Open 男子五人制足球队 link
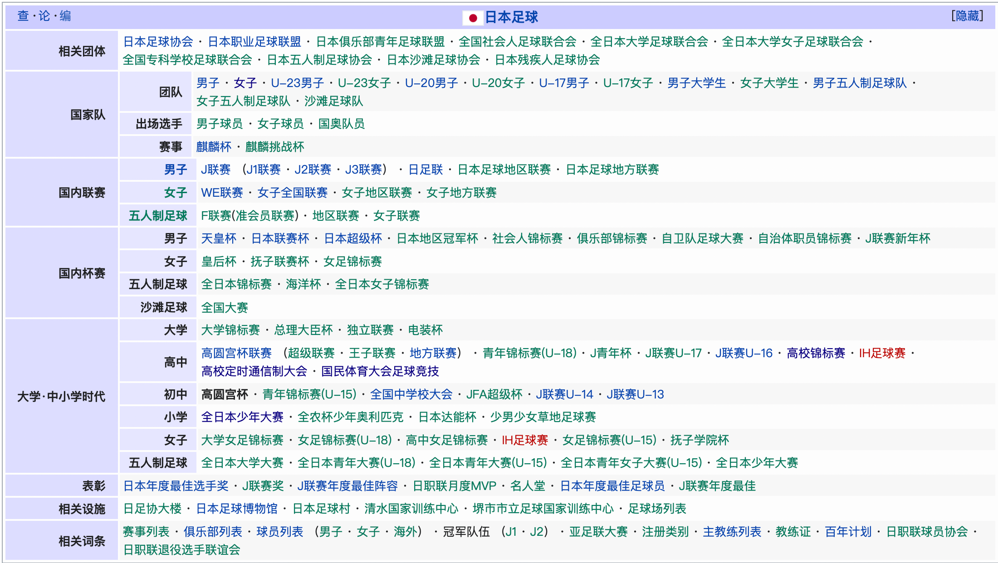This screenshot has height=563, width=998. 860,83
